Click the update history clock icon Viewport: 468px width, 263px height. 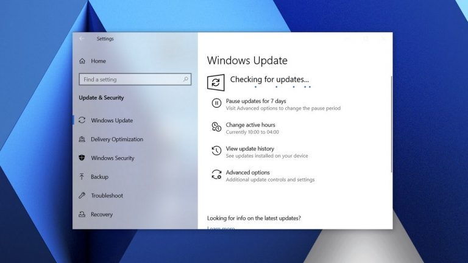coord(216,150)
